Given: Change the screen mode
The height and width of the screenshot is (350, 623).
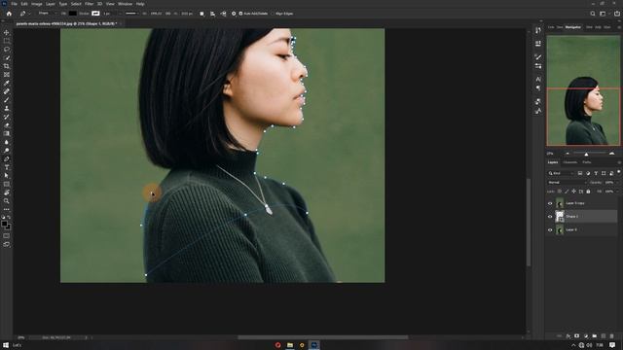Looking at the screenshot, I should coord(7,244).
